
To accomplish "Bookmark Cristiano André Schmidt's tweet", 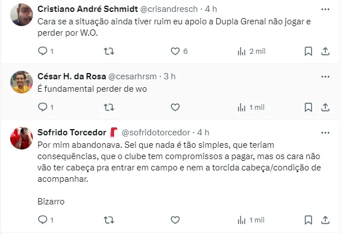I will pyautogui.click(x=308, y=51).
